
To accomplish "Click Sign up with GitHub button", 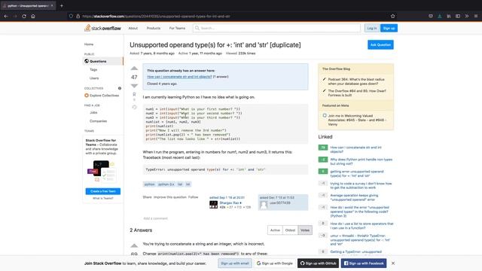I will pyautogui.click(x=318, y=263).
